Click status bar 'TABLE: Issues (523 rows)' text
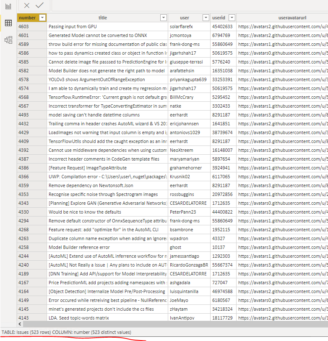The width and height of the screenshot is (328, 341). pos(26,332)
